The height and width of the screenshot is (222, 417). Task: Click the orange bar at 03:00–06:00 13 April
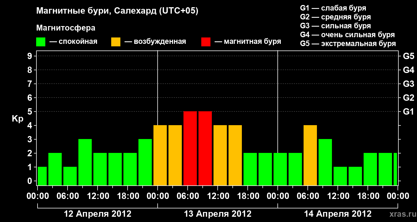pos(175,155)
